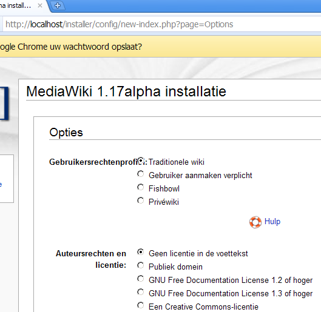This screenshot has height=312, width=321.
Task: Open the Hulp help link
Action: click(272, 222)
